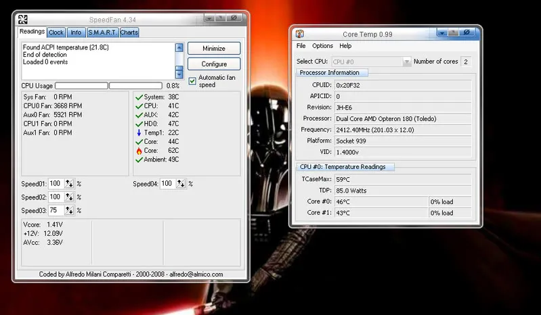Image resolution: width=541 pixels, height=315 pixels.
Task: Click the Aux1 Fan 0 RPM reading
Action: 47,133
